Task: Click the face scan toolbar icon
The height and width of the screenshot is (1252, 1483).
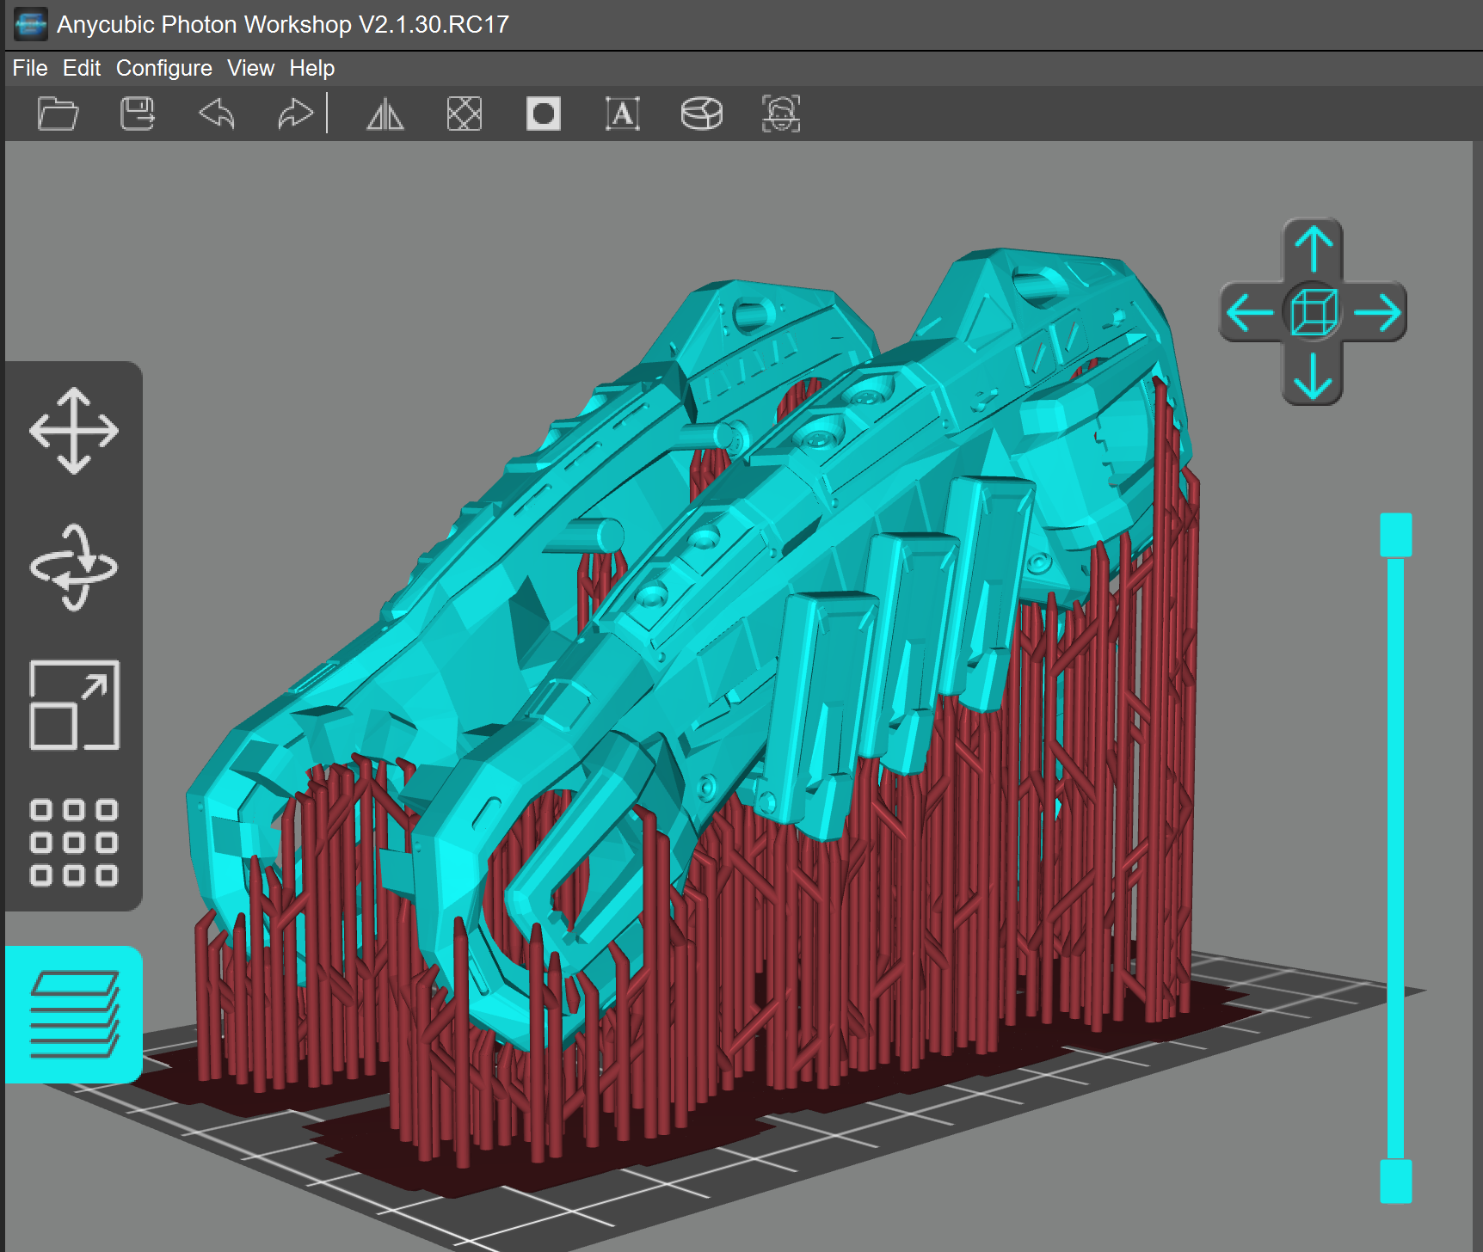Action: pos(781,114)
